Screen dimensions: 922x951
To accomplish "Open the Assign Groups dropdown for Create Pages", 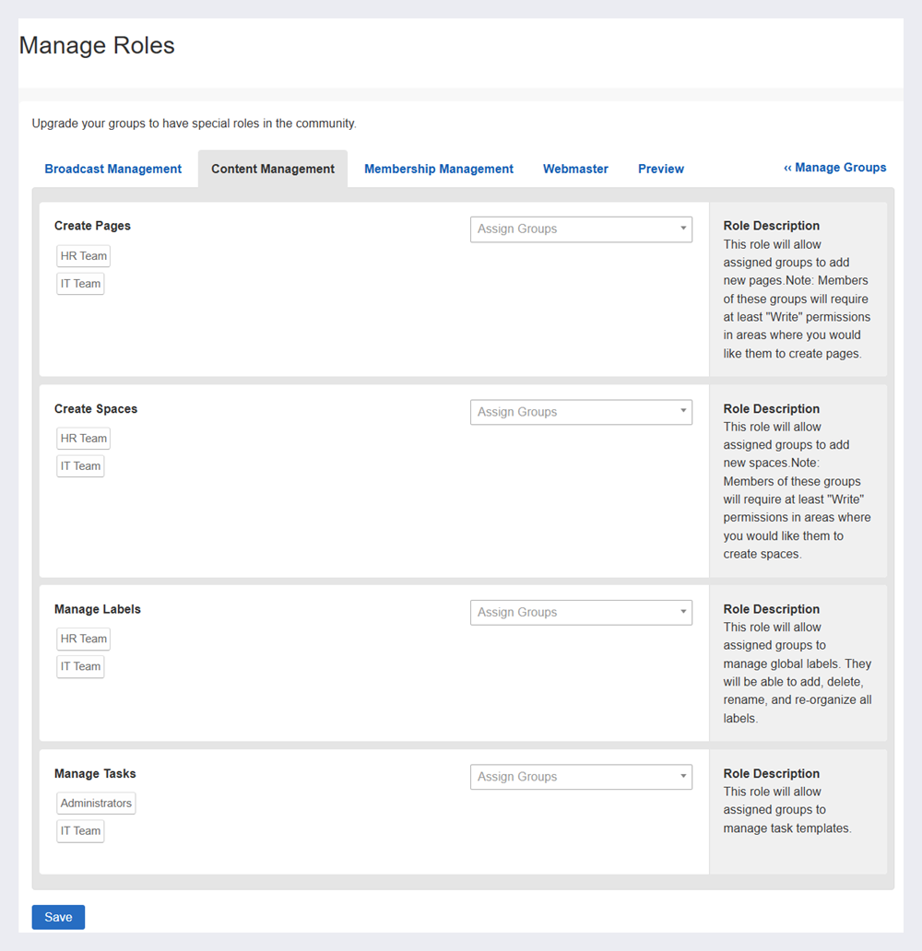I will 581,229.
